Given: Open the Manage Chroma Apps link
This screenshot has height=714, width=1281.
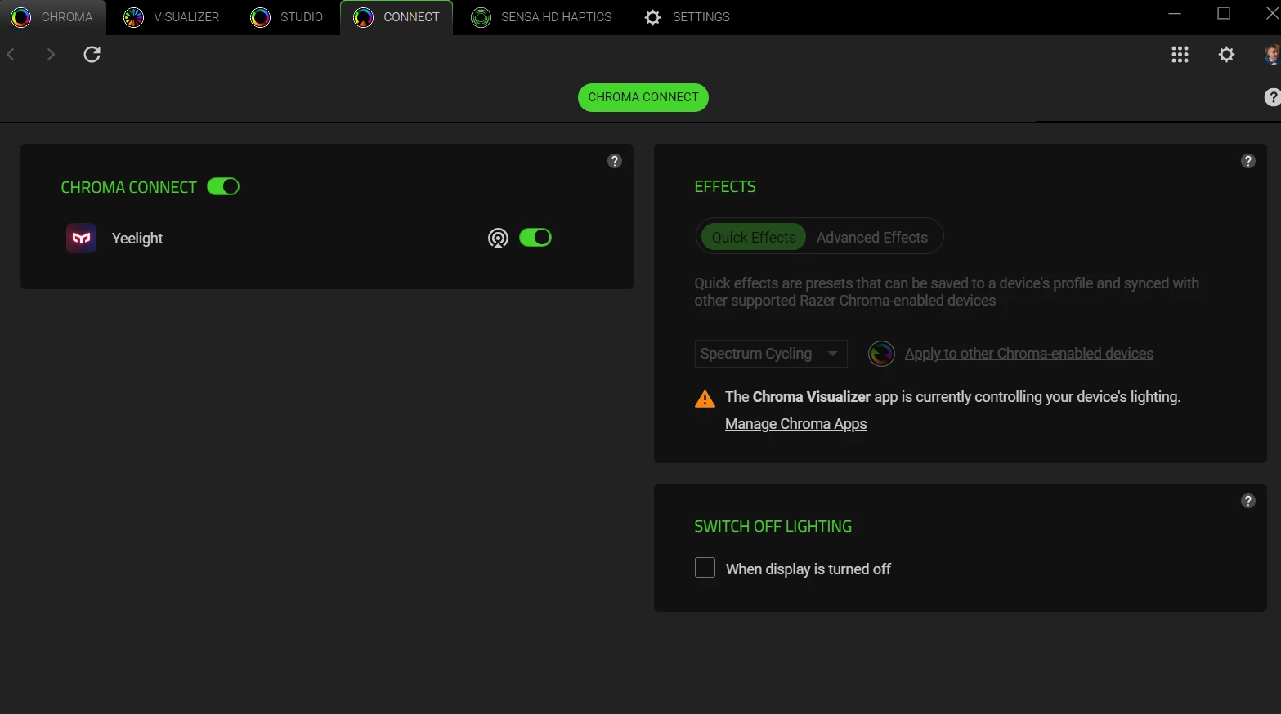Looking at the screenshot, I should (x=795, y=424).
